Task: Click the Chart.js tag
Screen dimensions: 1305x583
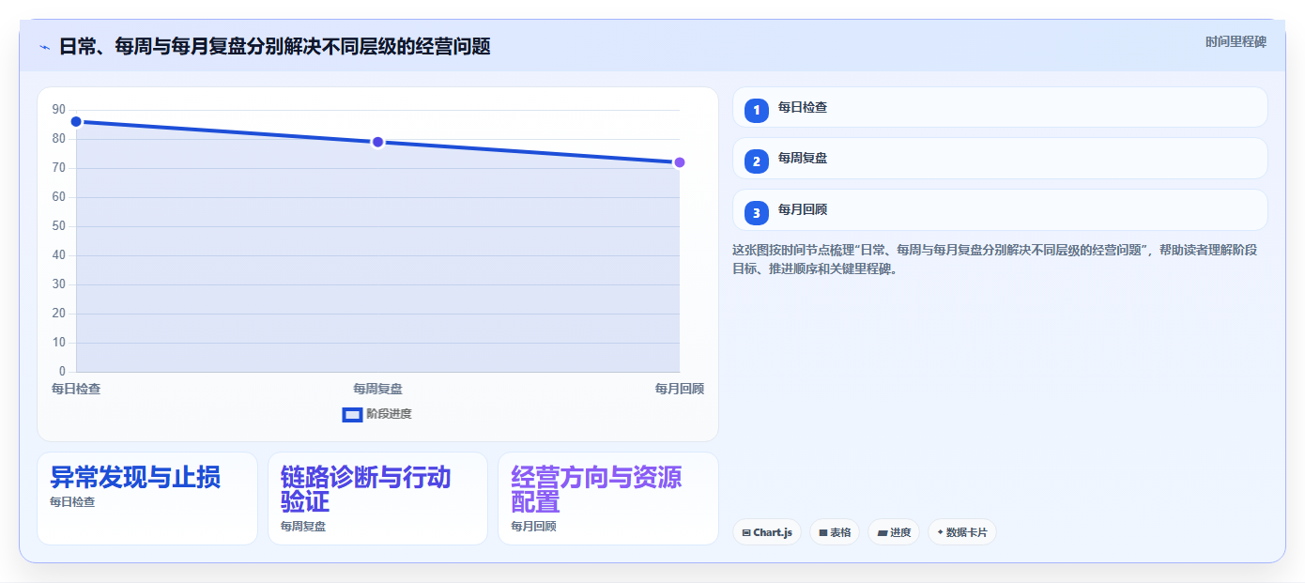Action: coord(767,532)
